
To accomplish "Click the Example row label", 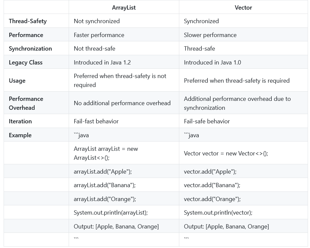I will pos(20,135).
